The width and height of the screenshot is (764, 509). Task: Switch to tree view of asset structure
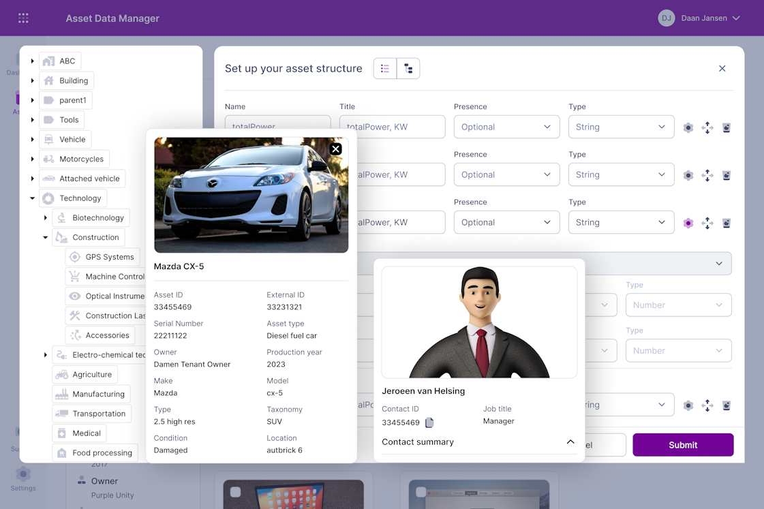[x=408, y=68]
